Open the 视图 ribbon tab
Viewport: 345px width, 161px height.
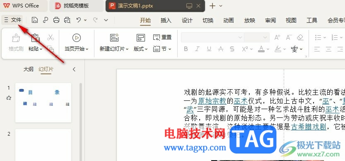click(x=291, y=20)
